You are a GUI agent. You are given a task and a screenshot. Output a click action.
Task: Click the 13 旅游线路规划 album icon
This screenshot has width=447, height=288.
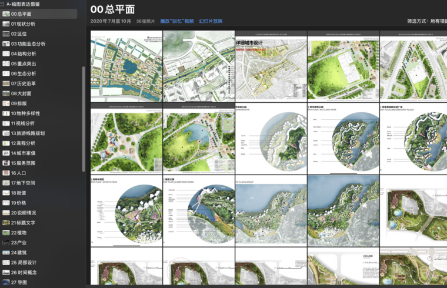point(6,133)
